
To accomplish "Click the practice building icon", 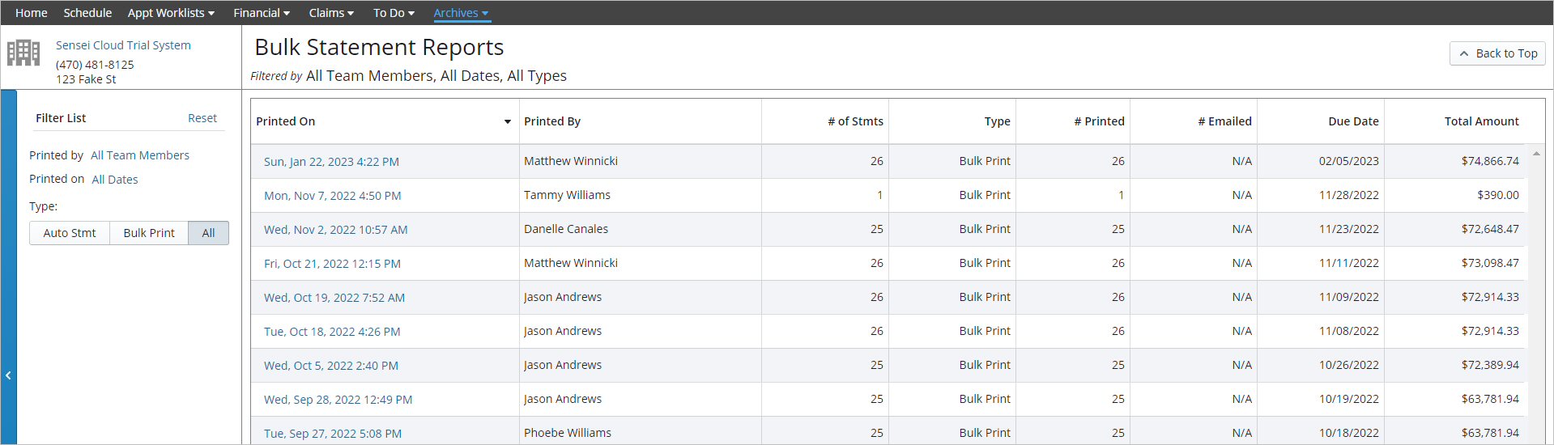I will [23, 53].
